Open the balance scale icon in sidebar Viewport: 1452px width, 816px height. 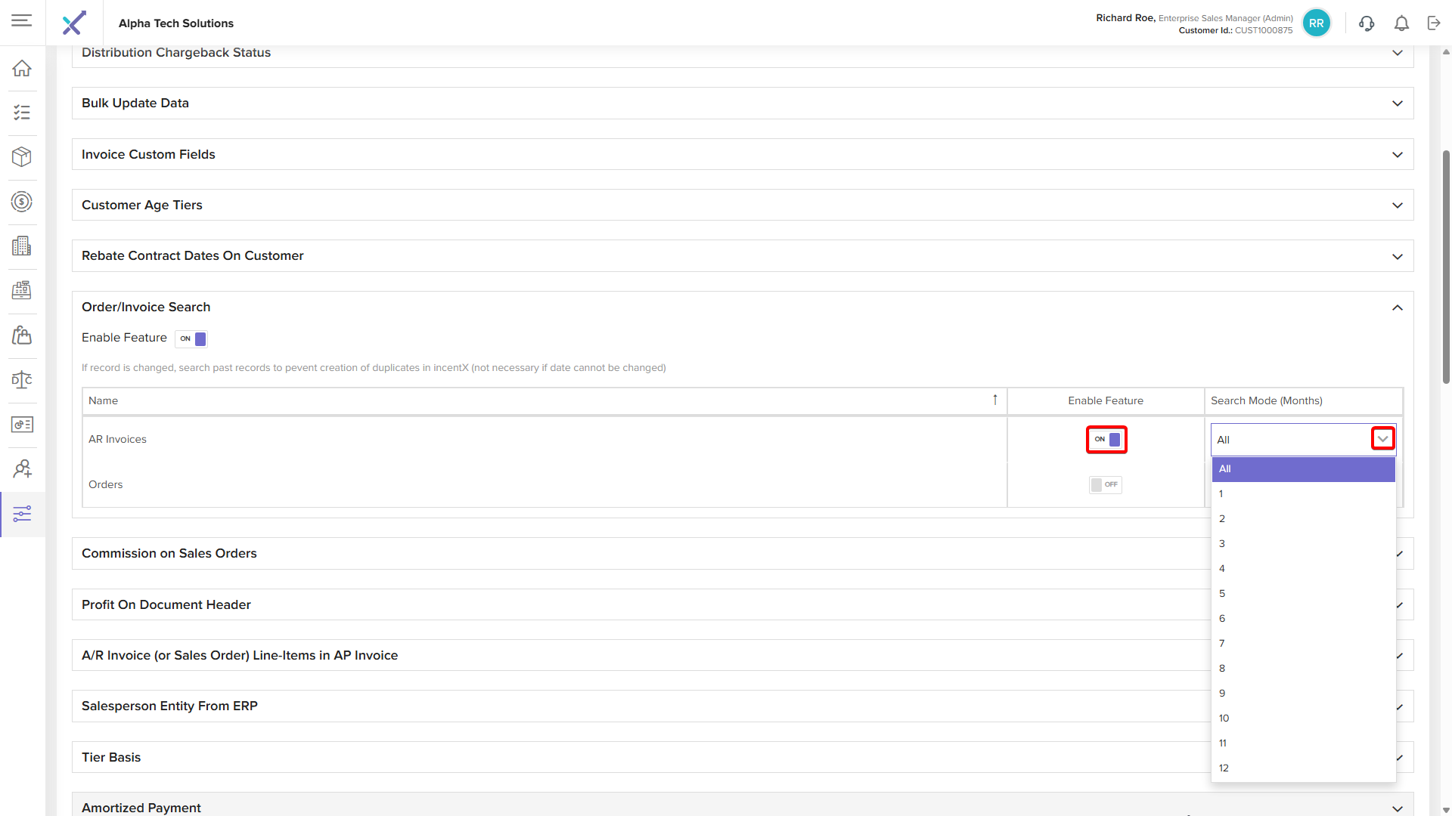22,380
